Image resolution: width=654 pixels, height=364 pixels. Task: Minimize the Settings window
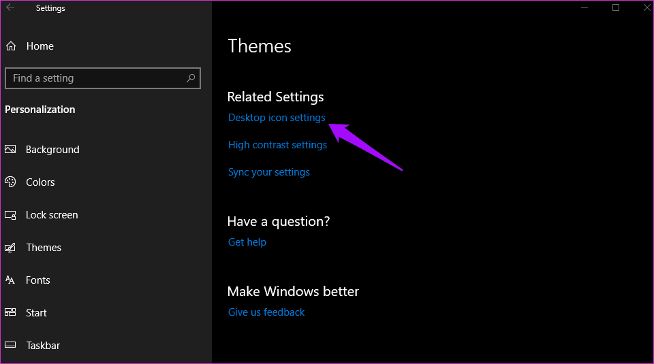(x=585, y=7)
